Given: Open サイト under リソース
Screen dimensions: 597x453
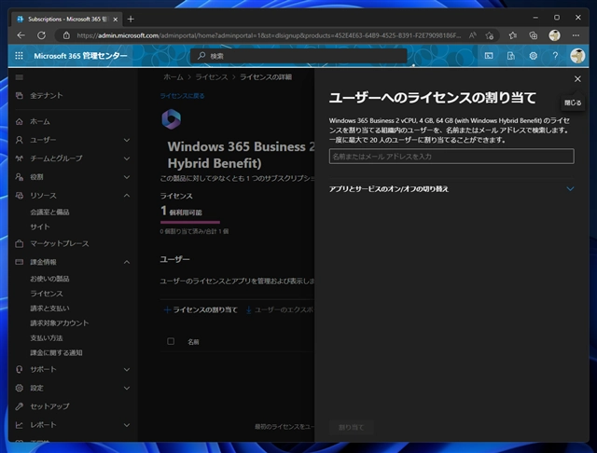Looking at the screenshot, I should click(39, 226).
